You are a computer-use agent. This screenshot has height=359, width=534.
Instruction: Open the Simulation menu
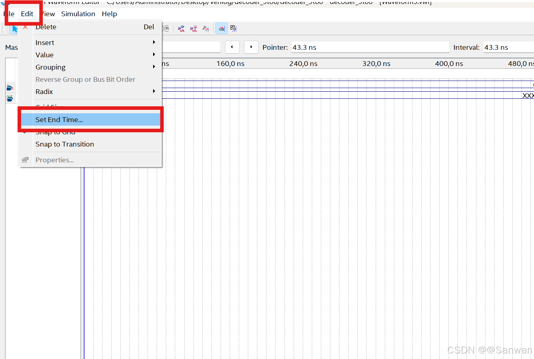[x=78, y=14]
